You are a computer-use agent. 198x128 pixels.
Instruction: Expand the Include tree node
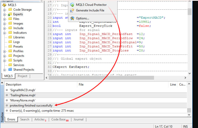[x=5, y=29]
